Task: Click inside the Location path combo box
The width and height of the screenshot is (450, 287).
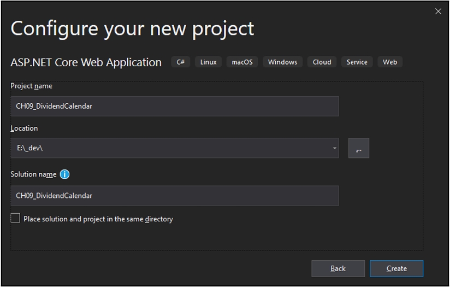Action: coord(164,148)
